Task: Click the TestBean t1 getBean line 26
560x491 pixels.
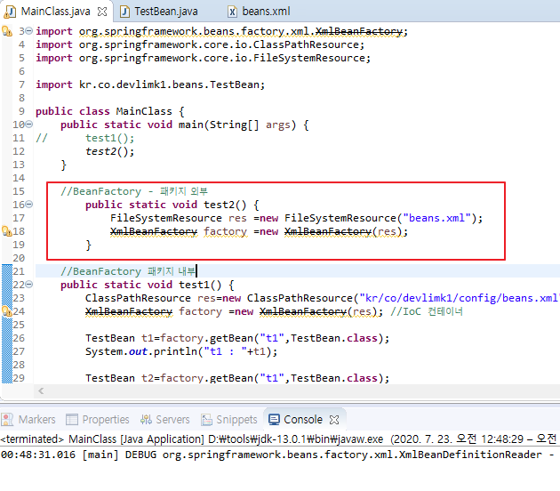Action: pyautogui.click(x=237, y=338)
